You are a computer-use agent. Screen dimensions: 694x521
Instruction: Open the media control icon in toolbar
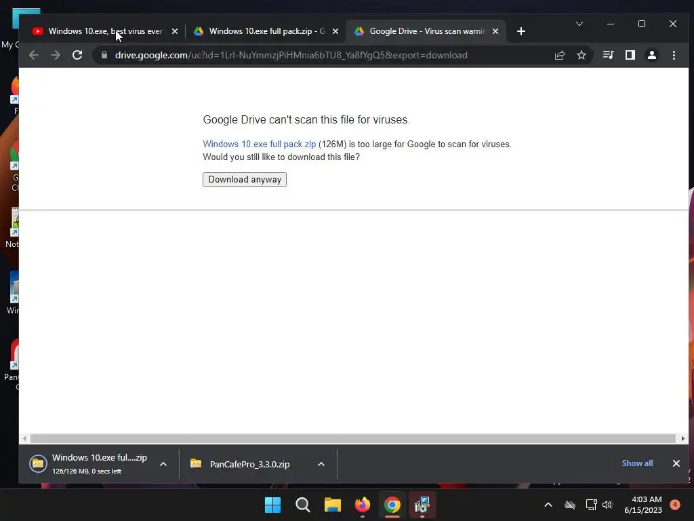(x=608, y=55)
